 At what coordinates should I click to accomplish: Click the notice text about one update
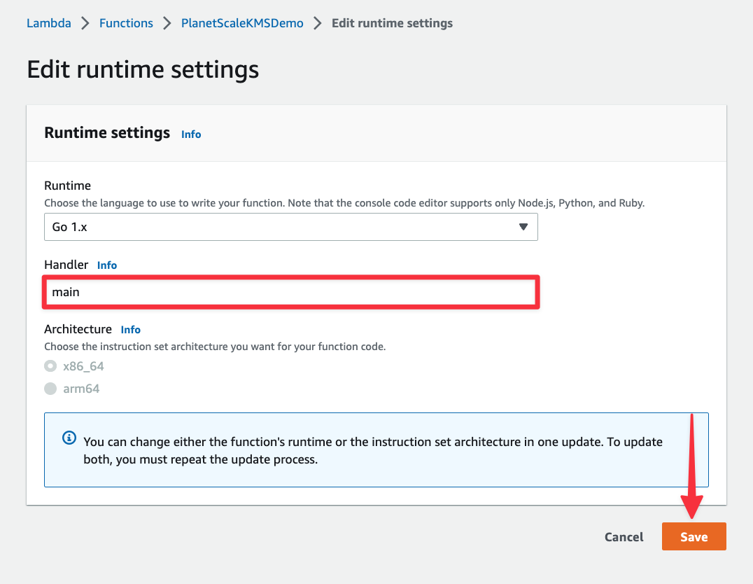(x=373, y=450)
